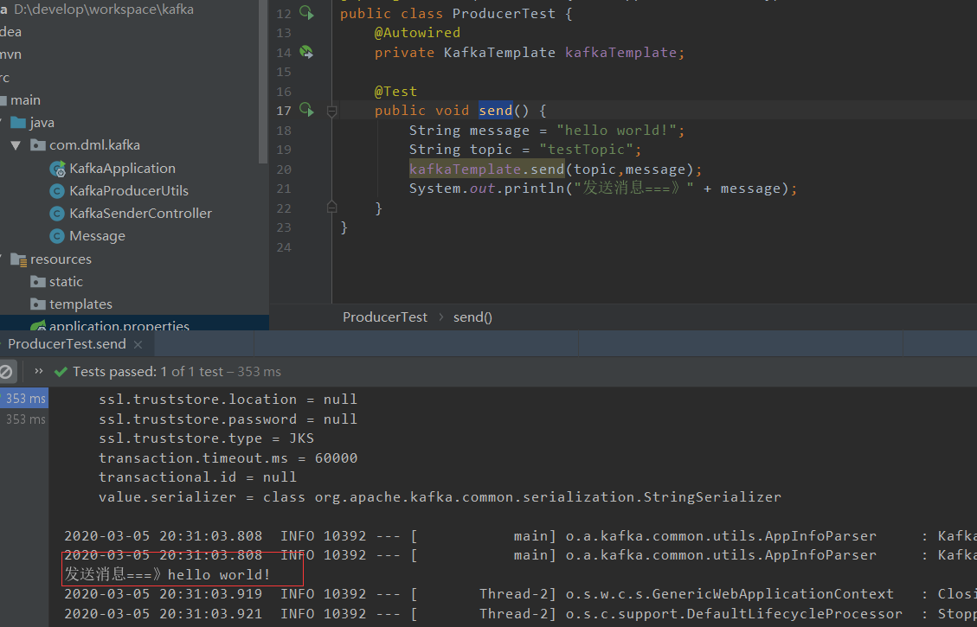This screenshot has height=627, width=977.
Task: Click static folder icon
Action: click(38, 281)
